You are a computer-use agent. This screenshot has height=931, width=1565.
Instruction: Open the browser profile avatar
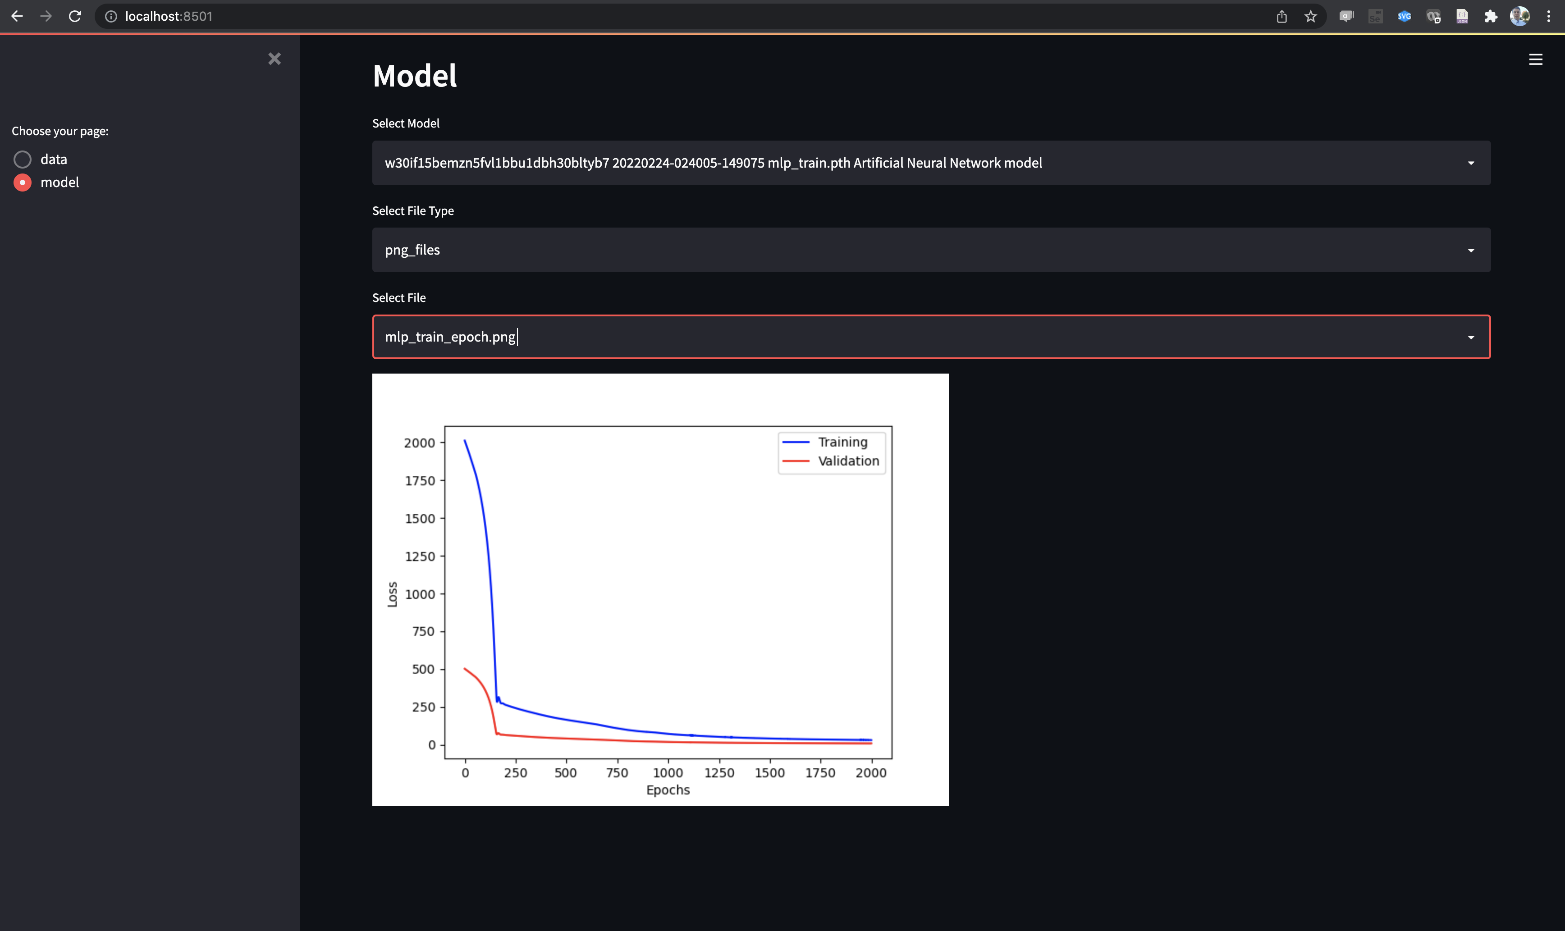click(1520, 17)
